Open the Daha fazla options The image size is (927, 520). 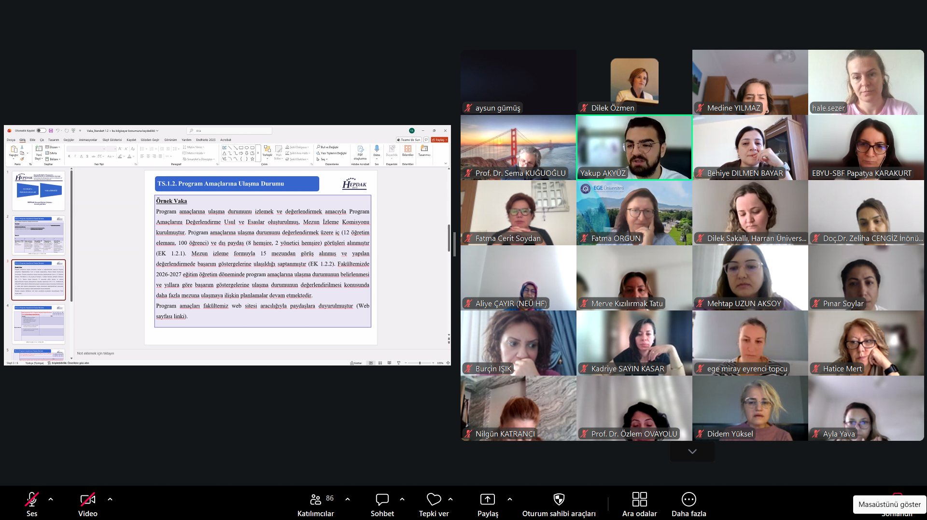689,504
